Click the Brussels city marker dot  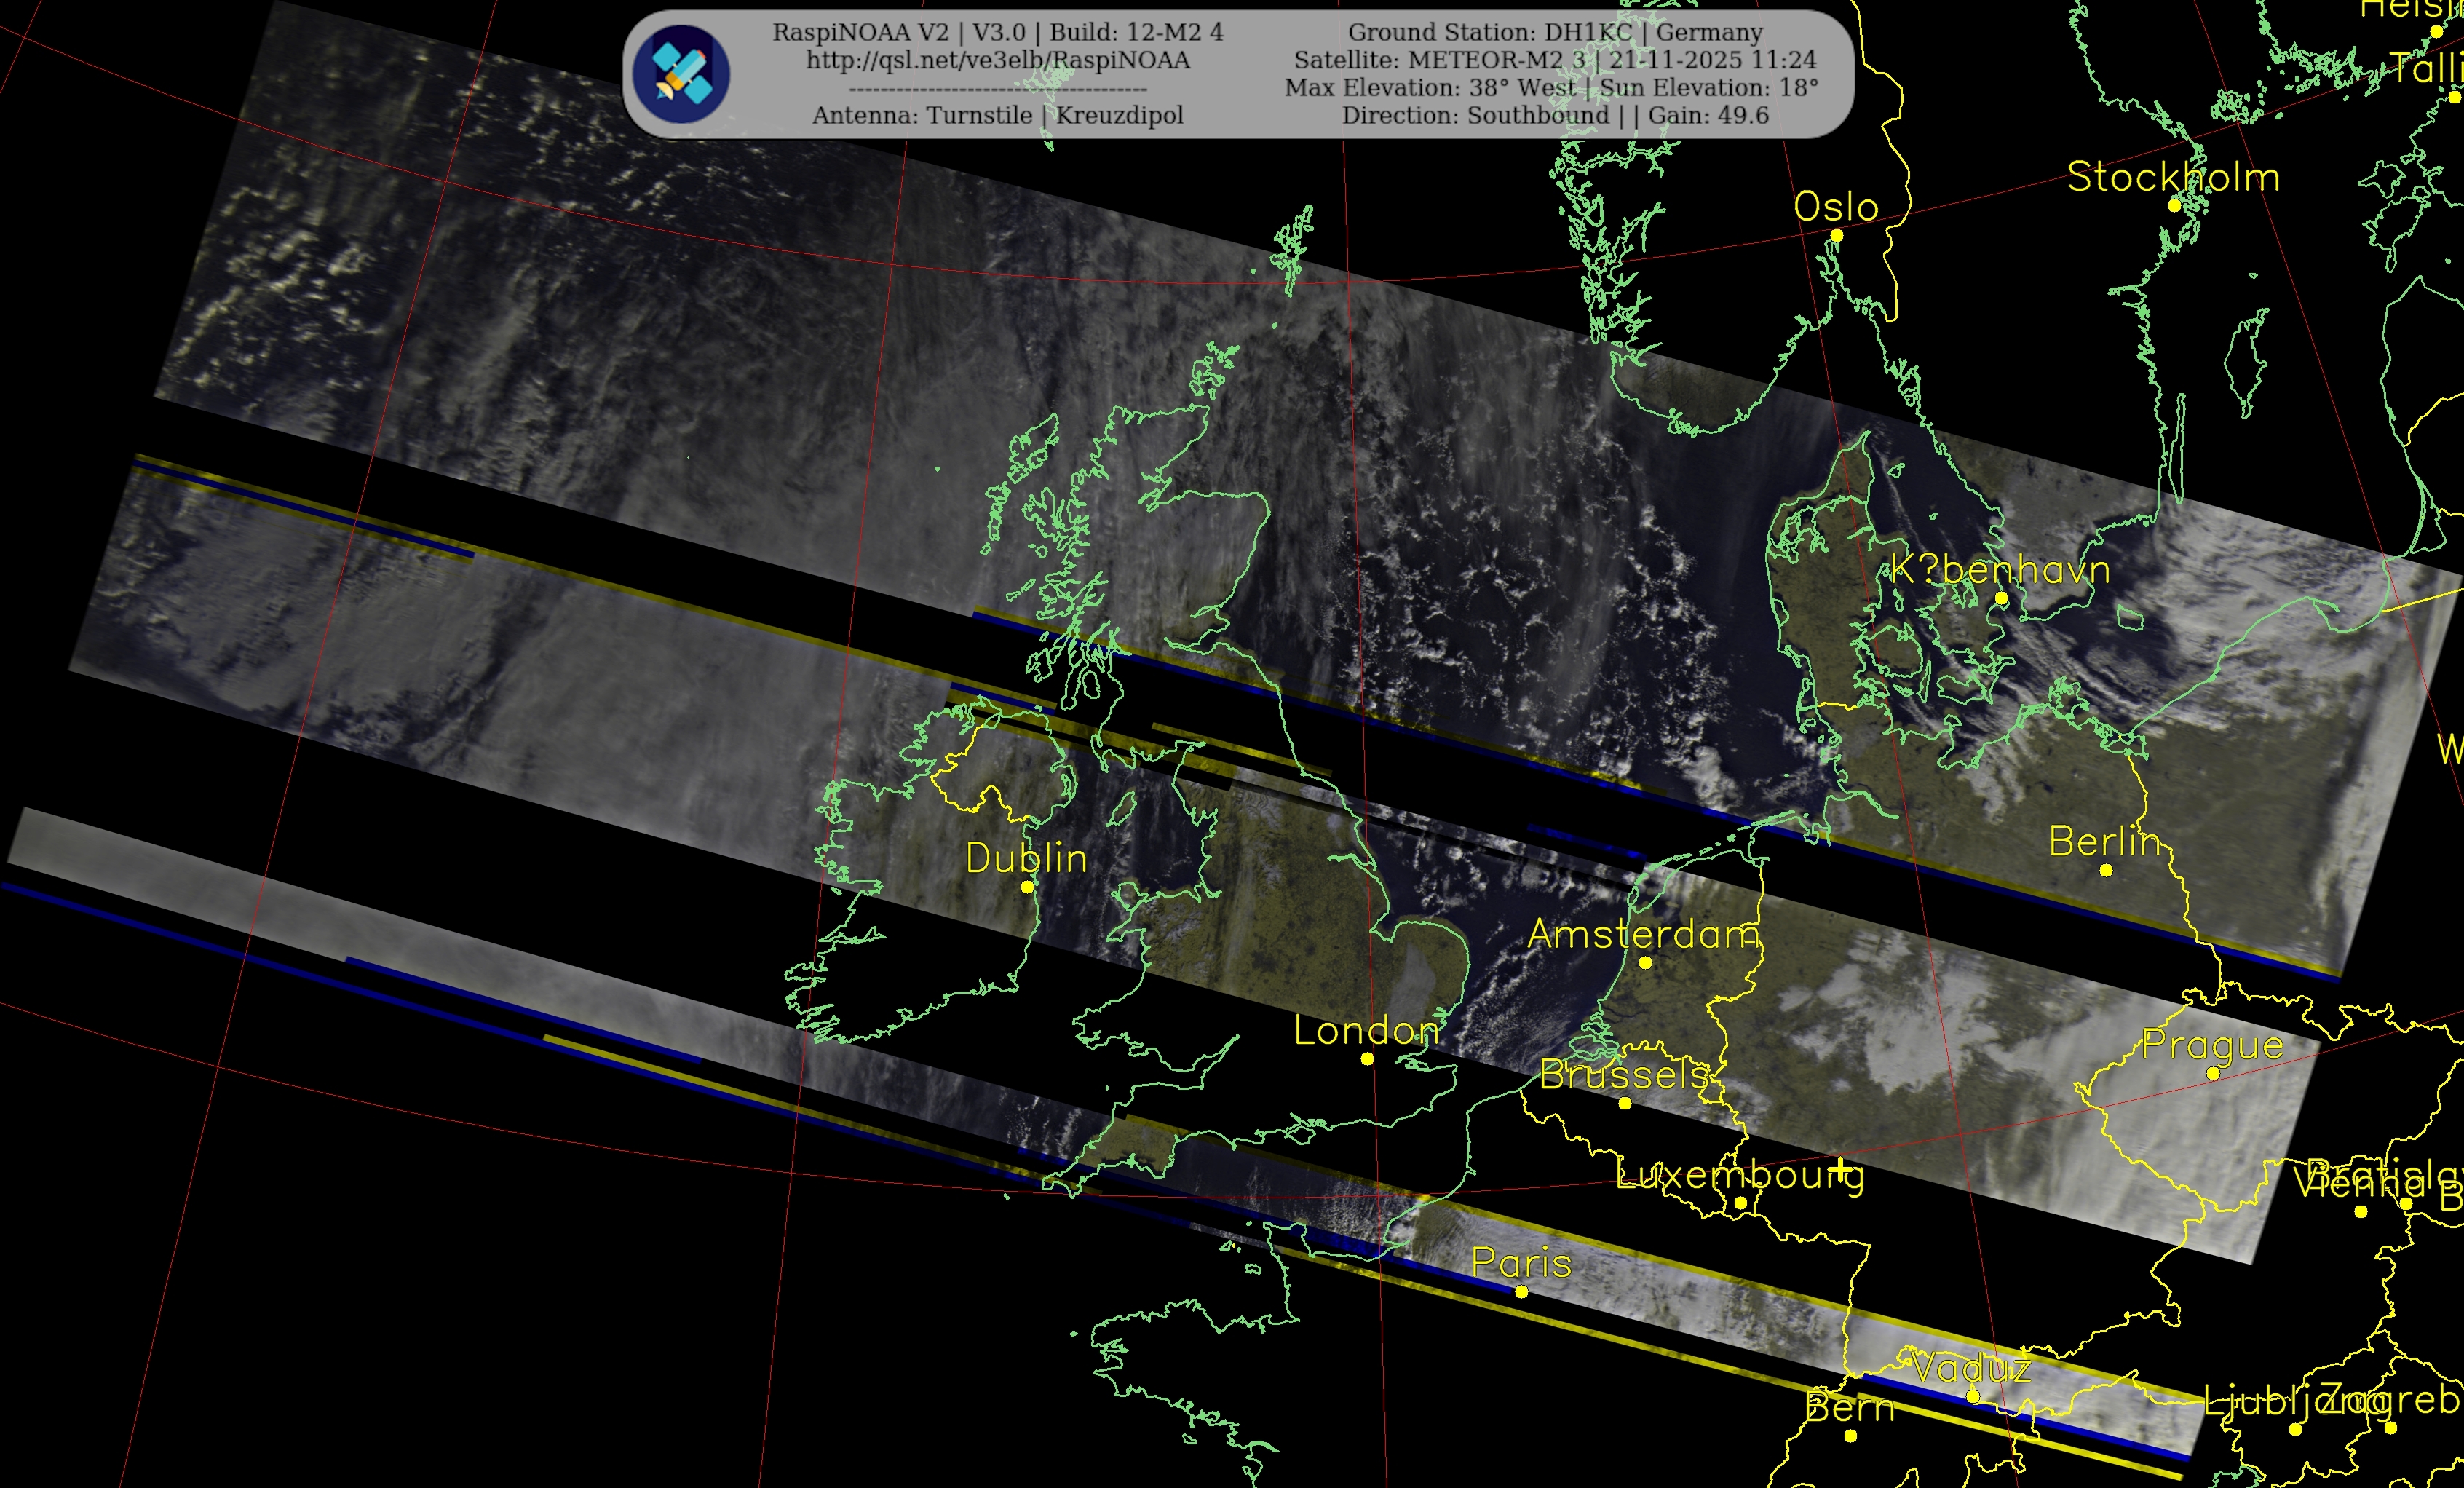pos(1625,1104)
